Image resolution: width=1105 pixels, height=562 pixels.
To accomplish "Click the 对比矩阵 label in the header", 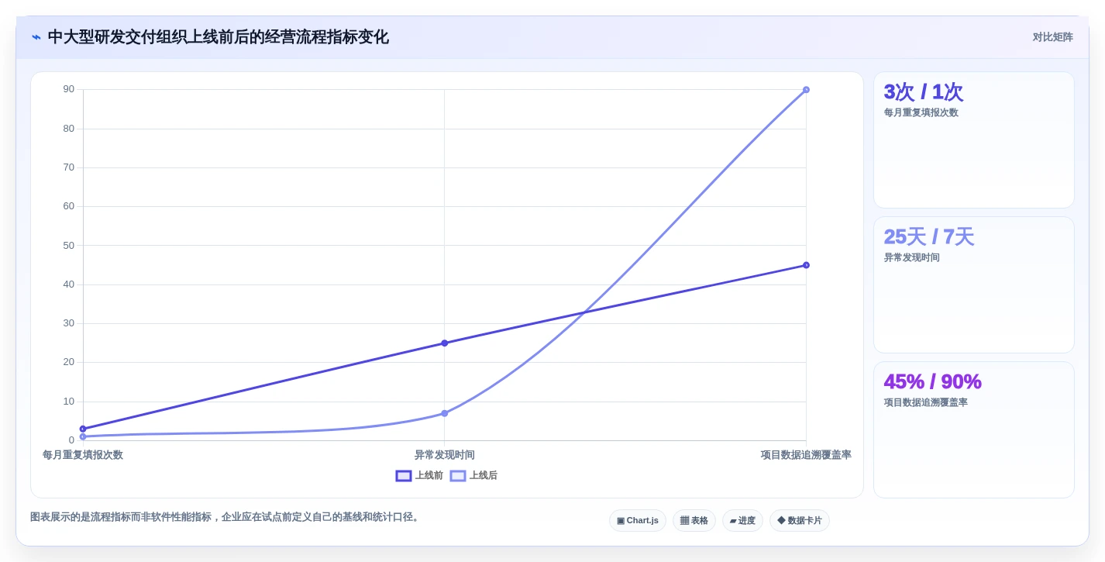I will tap(1052, 37).
